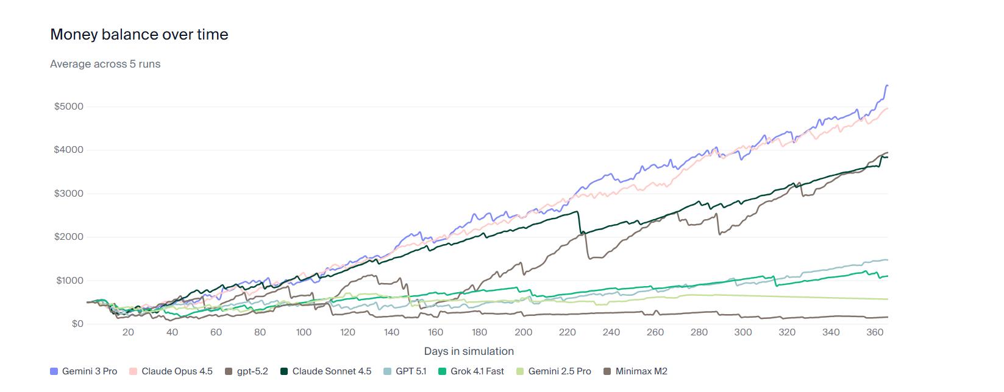This screenshot has height=392, width=1004.
Task: Toggle the Claude Sonnet 4.5 series label
Action: tap(332, 371)
